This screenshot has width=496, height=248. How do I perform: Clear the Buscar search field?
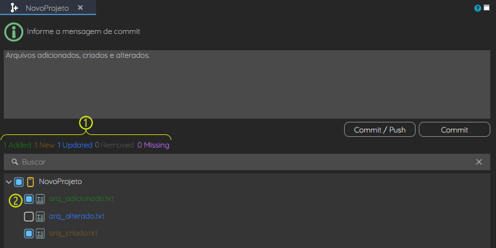tap(479, 162)
